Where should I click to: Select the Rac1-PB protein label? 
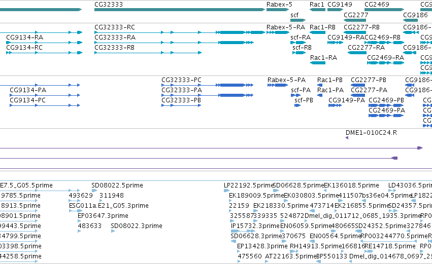pyautogui.click(x=330, y=80)
